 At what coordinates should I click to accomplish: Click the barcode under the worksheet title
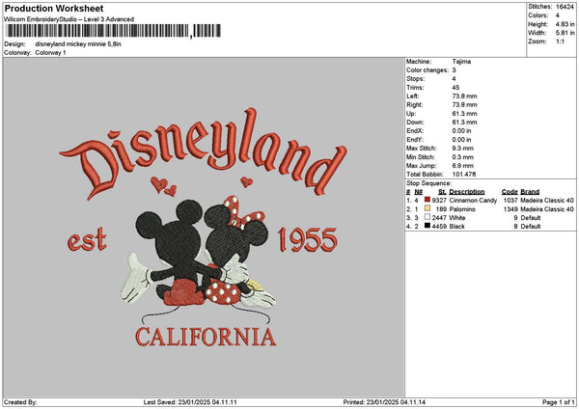click(114, 31)
